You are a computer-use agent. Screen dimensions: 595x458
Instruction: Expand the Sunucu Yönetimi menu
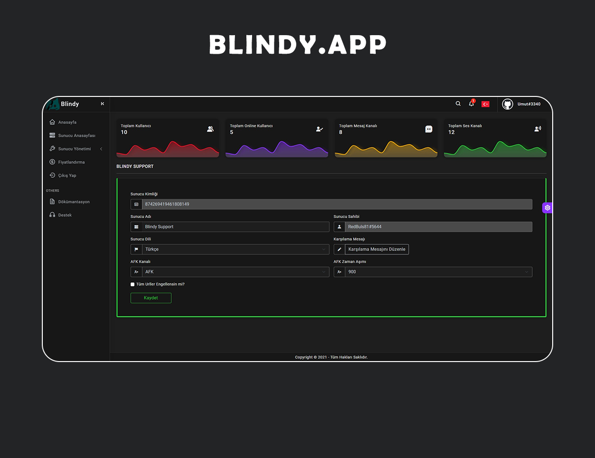pos(75,149)
